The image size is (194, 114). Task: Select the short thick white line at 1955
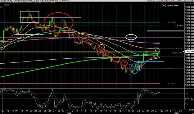pos(165,31)
